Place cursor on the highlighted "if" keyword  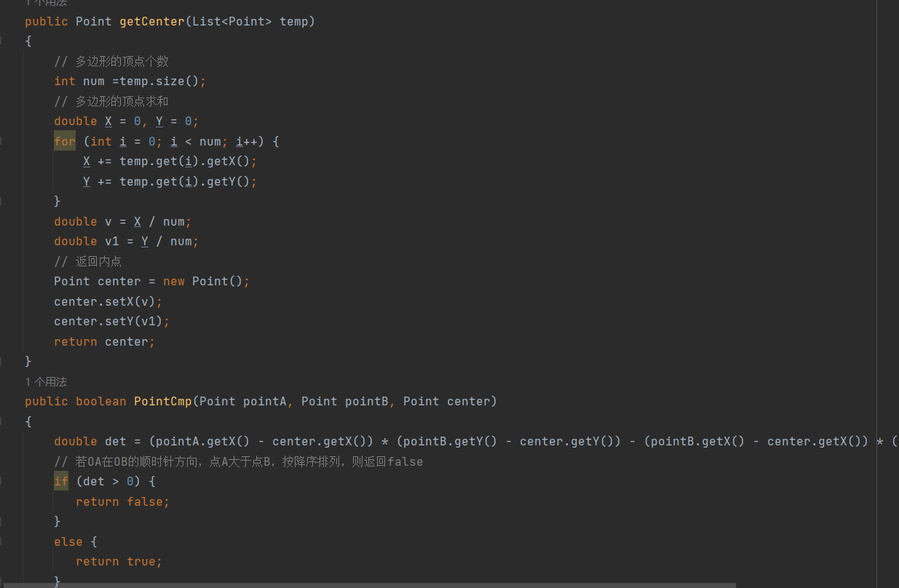tap(61, 481)
